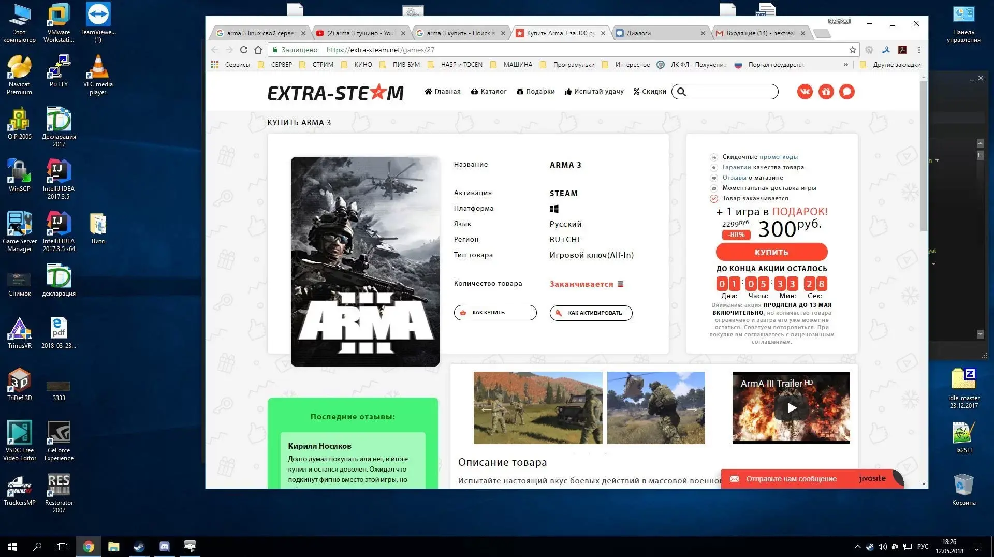The image size is (994, 557).
Task: Click the red КУПИТЬ button
Action: point(771,252)
